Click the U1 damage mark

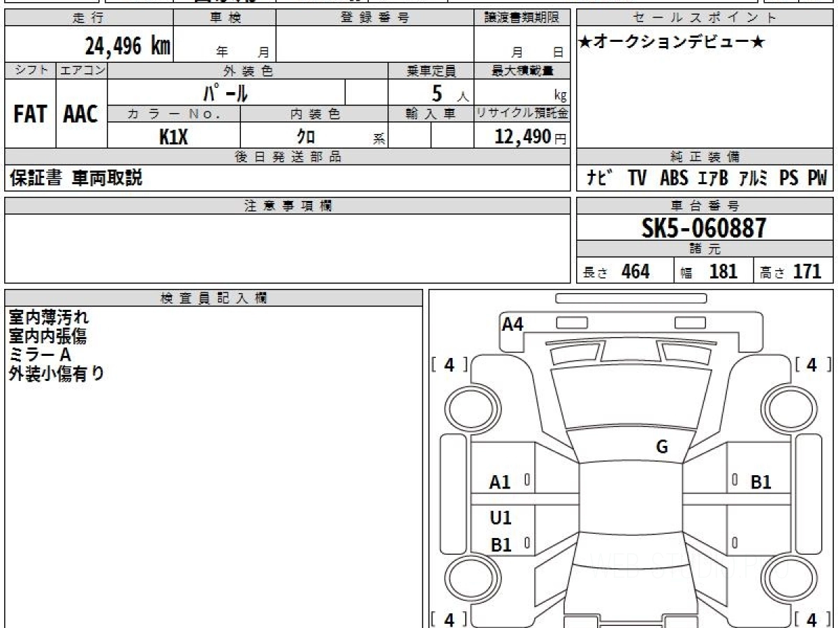[x=501, y=518]
